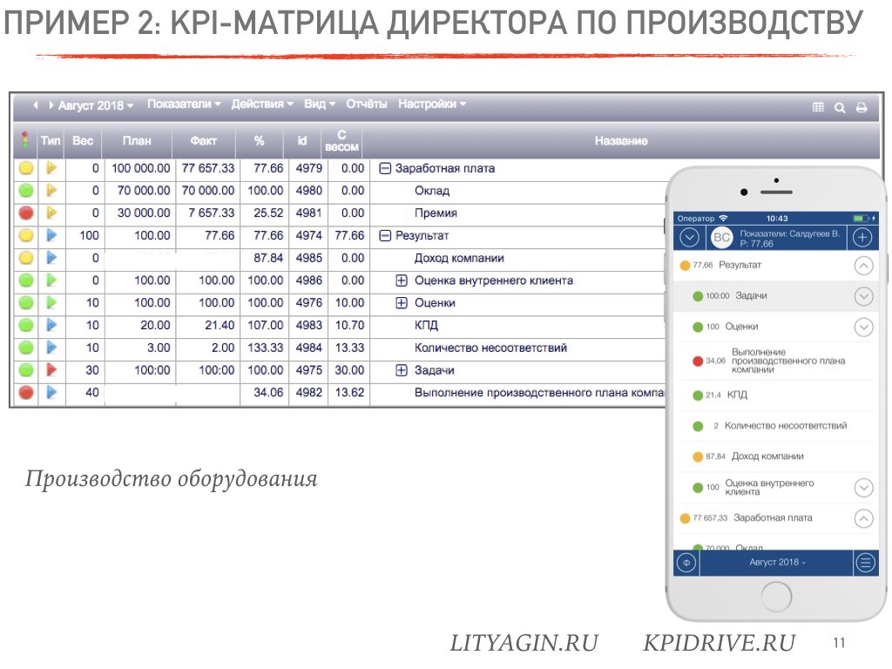
Task: Click fact value 7 657.33 in Премия row
Action: point(211,213)
